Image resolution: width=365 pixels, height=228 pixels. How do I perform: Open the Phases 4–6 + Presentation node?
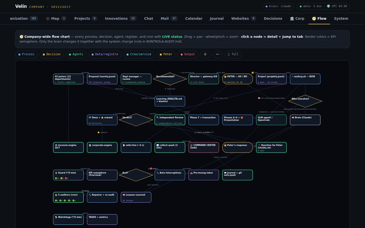coord(238,120)
